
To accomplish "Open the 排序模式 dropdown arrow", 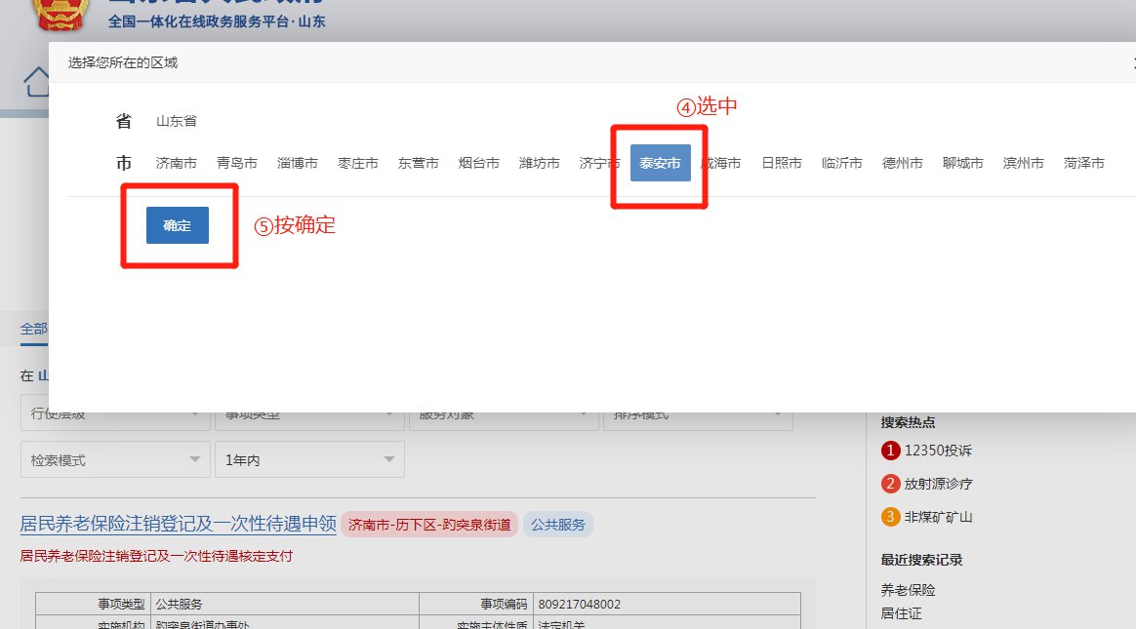I will [x=778, y=416].
